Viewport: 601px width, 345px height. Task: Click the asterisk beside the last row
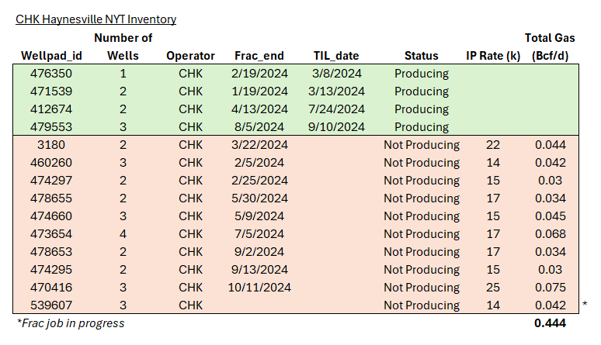[x=584, y=305]
